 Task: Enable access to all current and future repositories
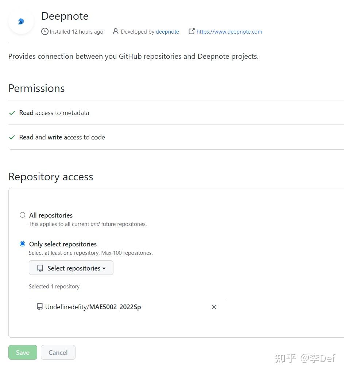[22, 215]
